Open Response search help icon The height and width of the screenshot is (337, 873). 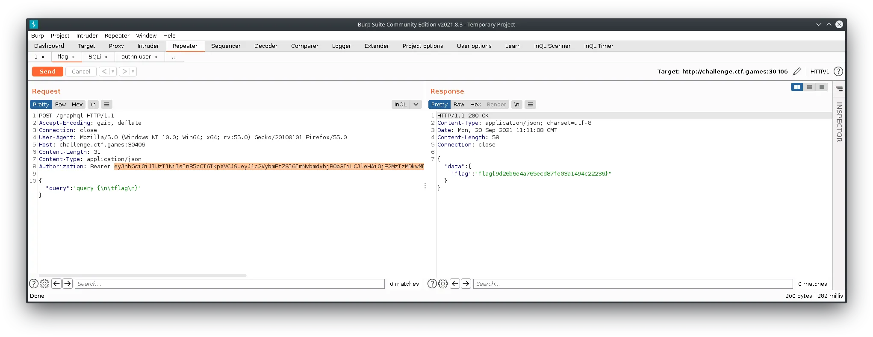[432, 284]
